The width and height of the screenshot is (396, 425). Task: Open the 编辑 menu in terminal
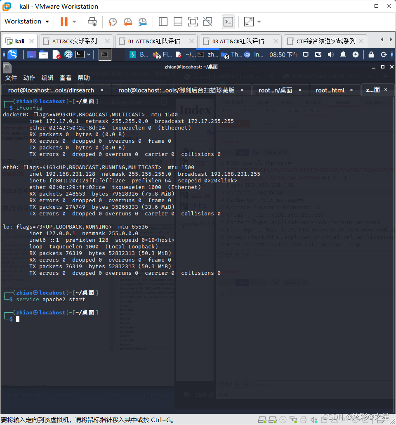(47, 78)
